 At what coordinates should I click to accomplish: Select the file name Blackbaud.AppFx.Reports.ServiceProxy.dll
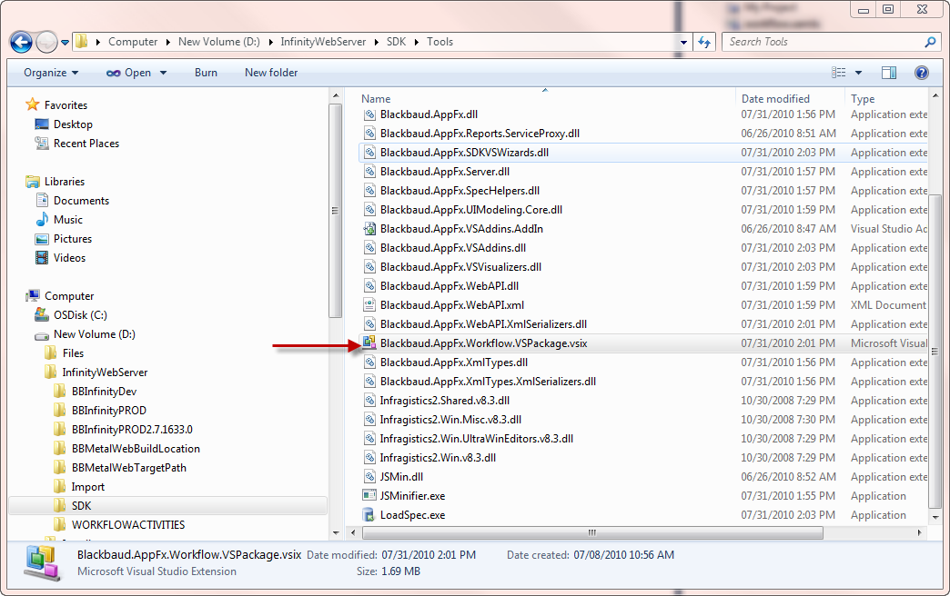click(x=480, y=134)
